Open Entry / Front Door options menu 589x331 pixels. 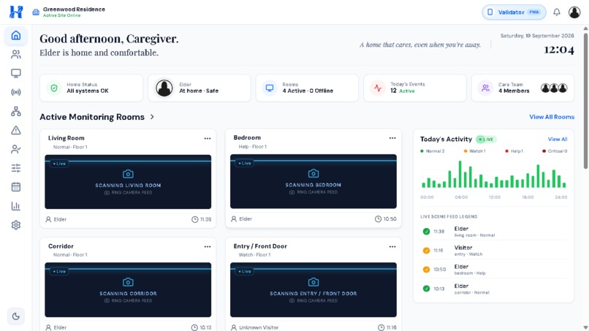tap(392, 246)
